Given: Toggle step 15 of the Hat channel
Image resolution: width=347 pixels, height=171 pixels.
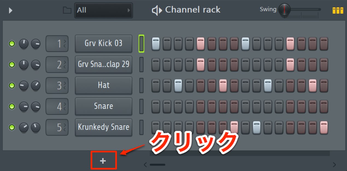Looking at the screenshot, I should [313, 85].
